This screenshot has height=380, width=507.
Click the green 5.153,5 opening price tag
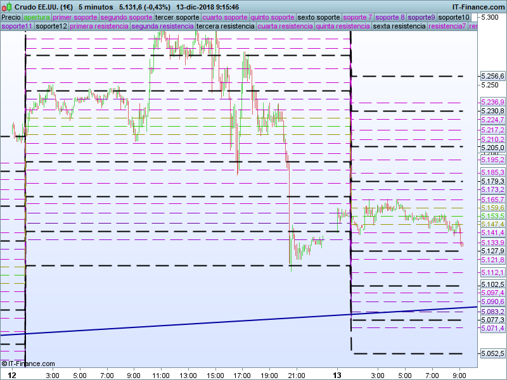pos(492,216)
